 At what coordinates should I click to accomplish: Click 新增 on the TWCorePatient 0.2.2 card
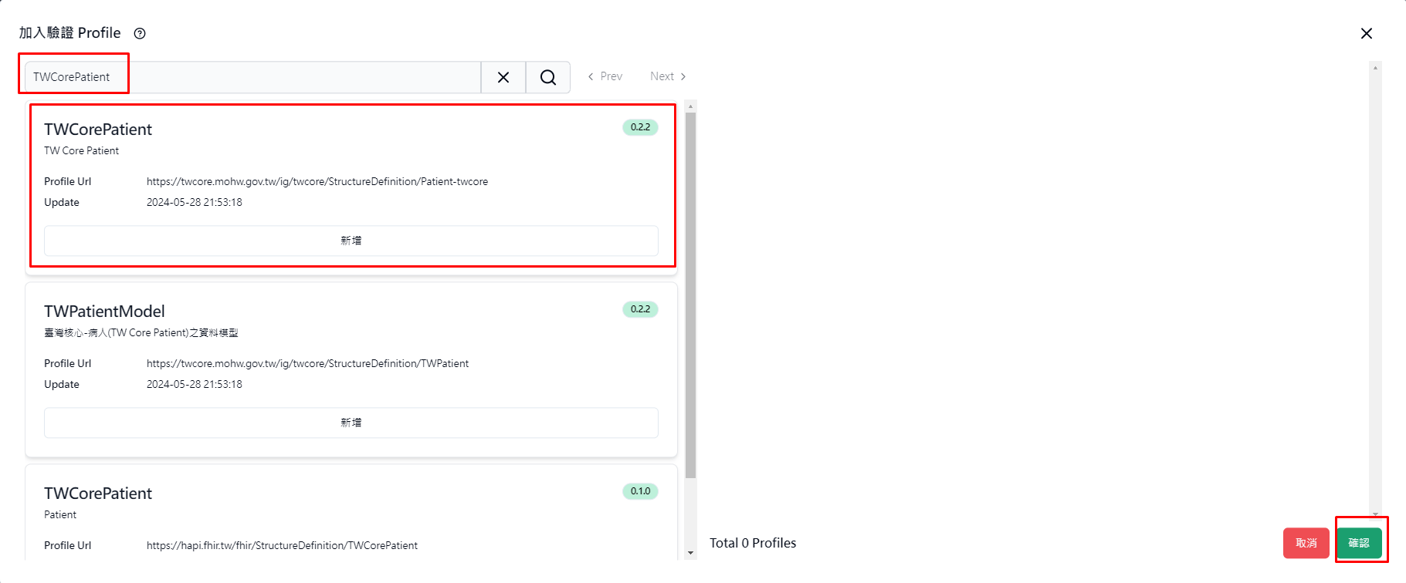(351, 241)
